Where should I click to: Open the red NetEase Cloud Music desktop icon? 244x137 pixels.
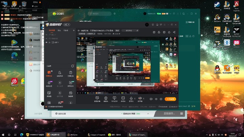click(x=14, y=82)
